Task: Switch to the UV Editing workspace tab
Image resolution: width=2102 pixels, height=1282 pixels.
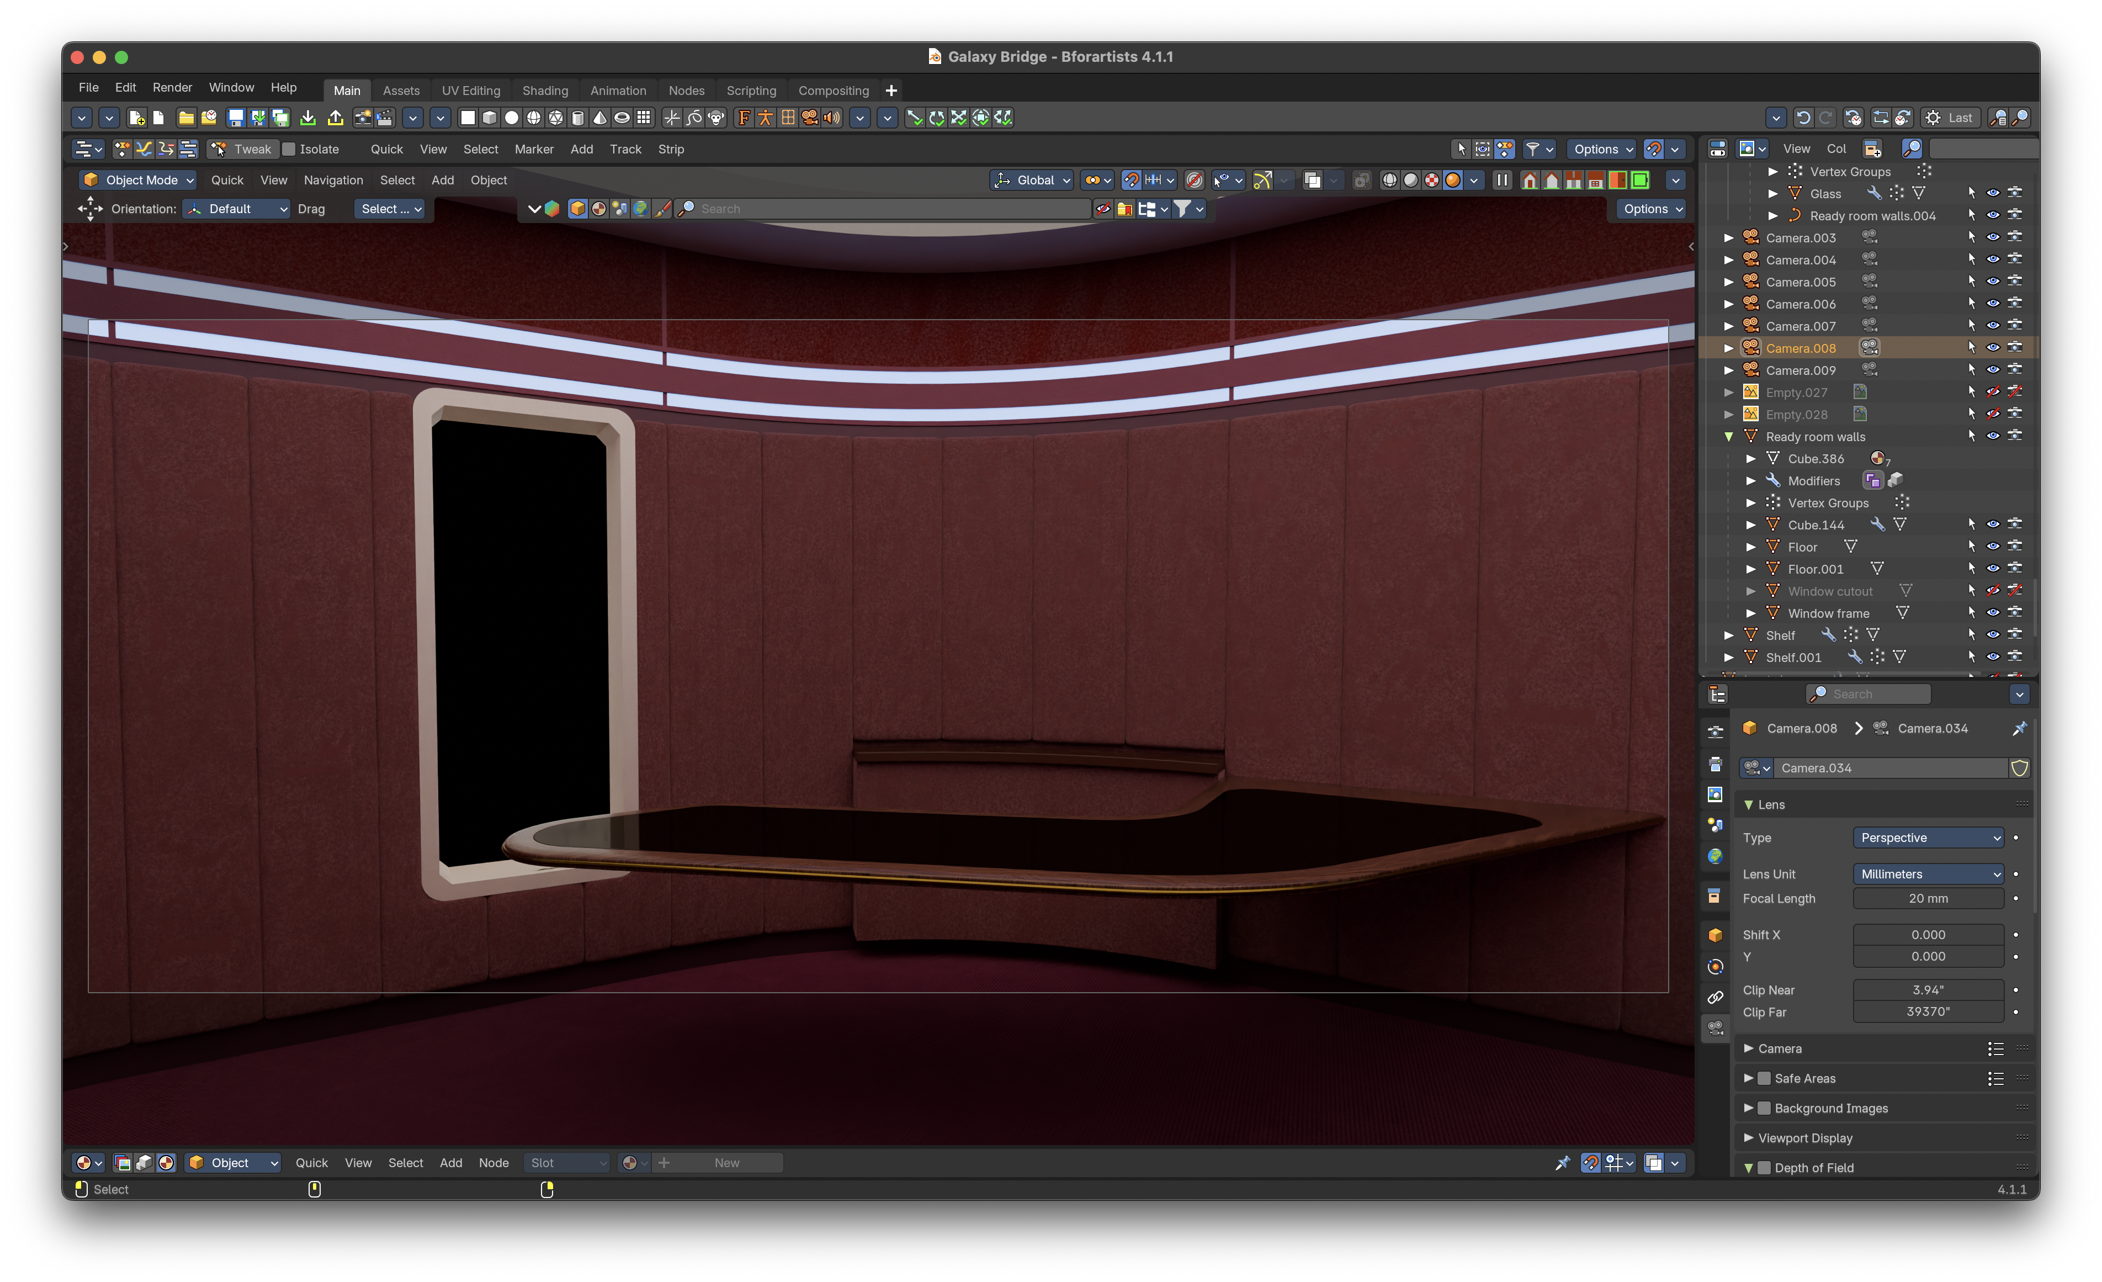Action: [471, 91]
